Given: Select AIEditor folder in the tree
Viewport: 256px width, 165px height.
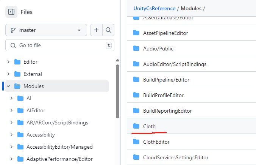Looking at the screenshot, I should tap(36, 110).
